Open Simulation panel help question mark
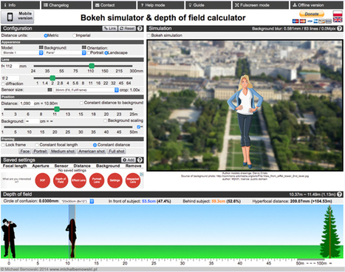The width and height of the screenshot is (345, 272). pyautogui.click(x=339, y=29)
